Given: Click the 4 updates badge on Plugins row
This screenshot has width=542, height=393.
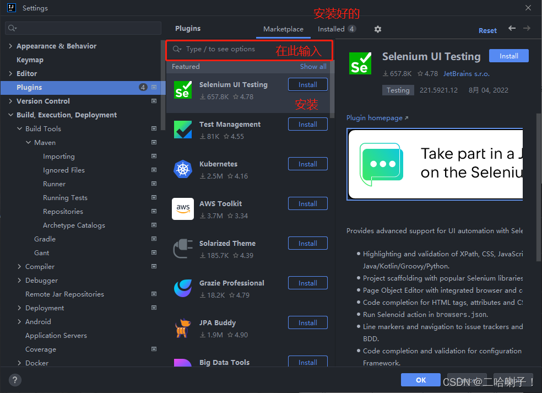Looking at the screenshot, I should (143, 87).
